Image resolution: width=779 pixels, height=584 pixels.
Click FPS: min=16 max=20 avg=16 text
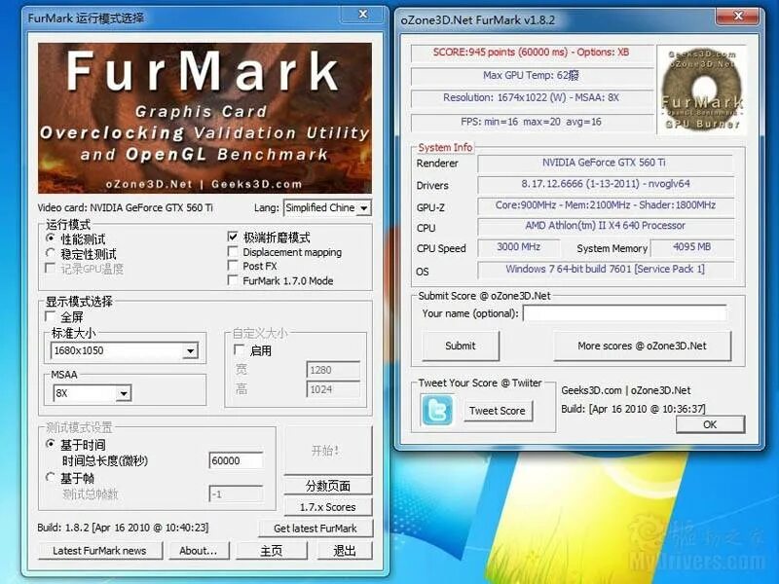[x=531, y=122]
